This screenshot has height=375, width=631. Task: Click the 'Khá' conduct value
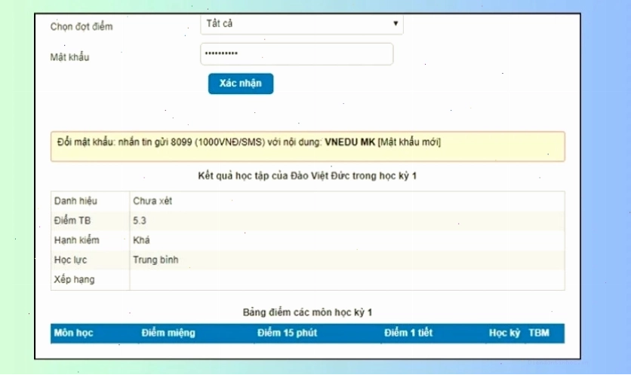tap(141, 240)
